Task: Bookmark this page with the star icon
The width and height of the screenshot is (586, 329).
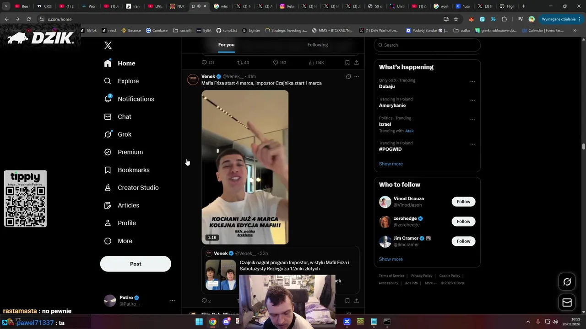Action: [456, 19]
